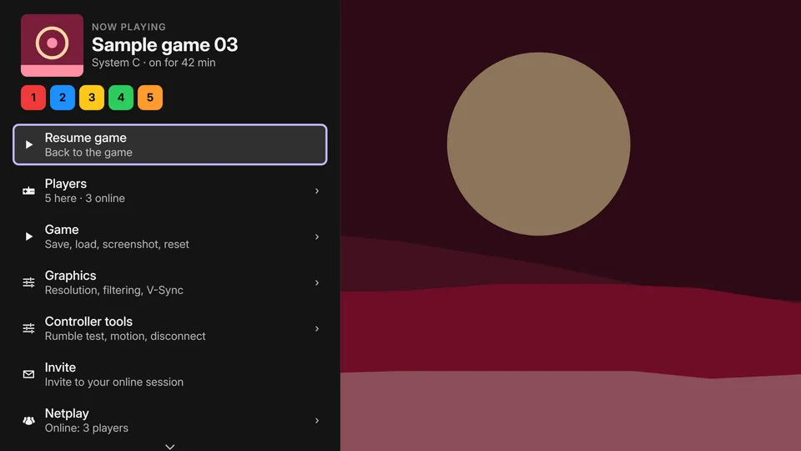
Task: Click the "Resume game" label
Action: click(85, 138)
